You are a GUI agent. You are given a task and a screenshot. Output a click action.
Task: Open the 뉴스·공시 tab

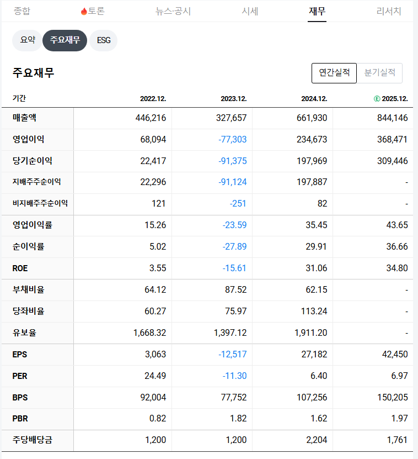coord(173,11)
